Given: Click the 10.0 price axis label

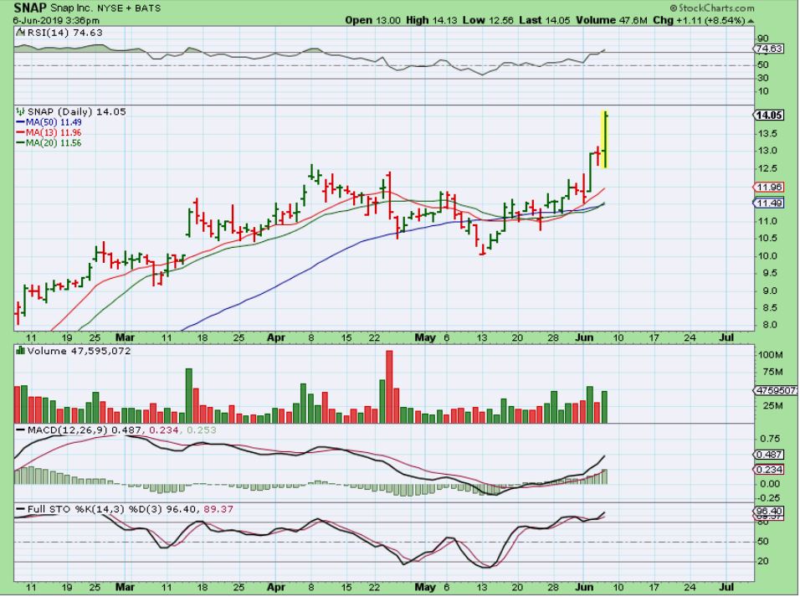Looking at the screenshot, I should click(768, 256).
